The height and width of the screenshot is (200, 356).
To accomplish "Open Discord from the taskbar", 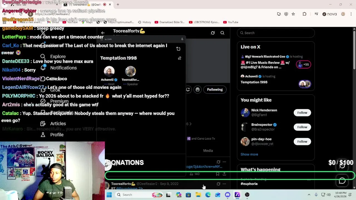I will click(x=228, y=195).
